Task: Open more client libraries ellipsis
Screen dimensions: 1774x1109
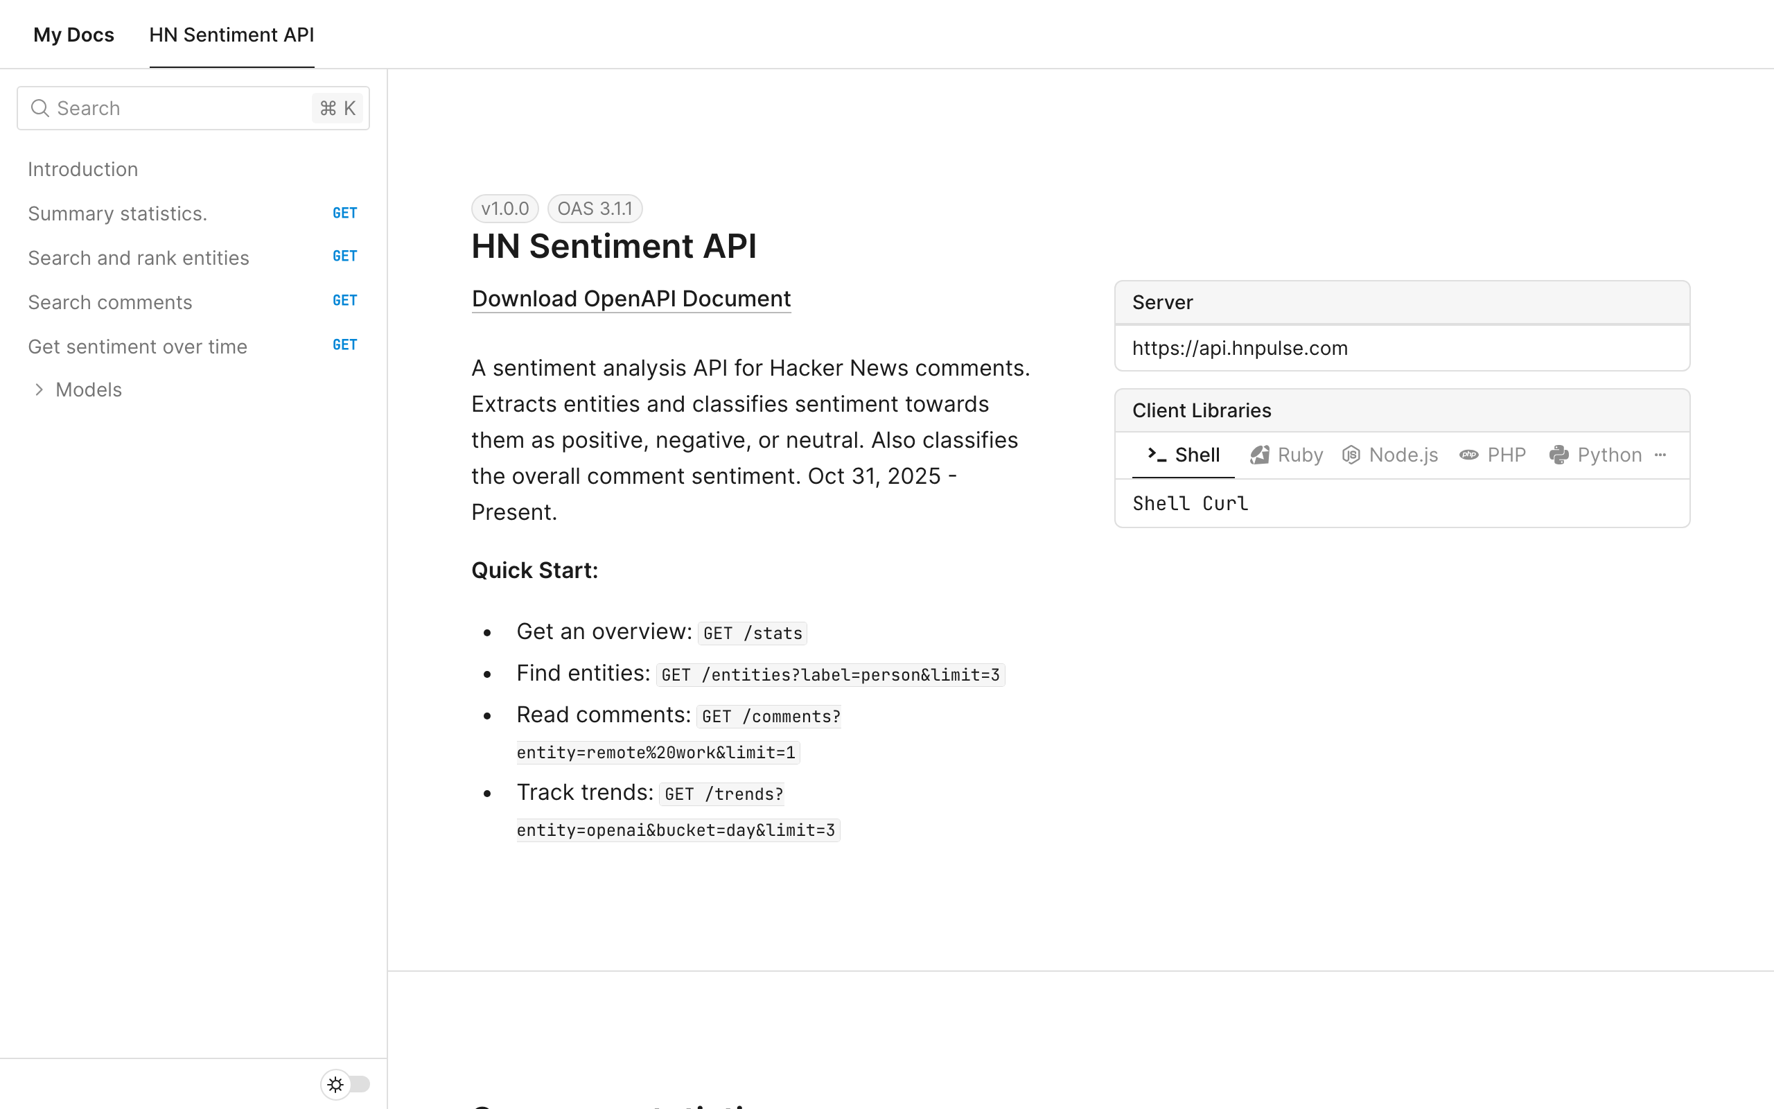Action: (1660, 455)
